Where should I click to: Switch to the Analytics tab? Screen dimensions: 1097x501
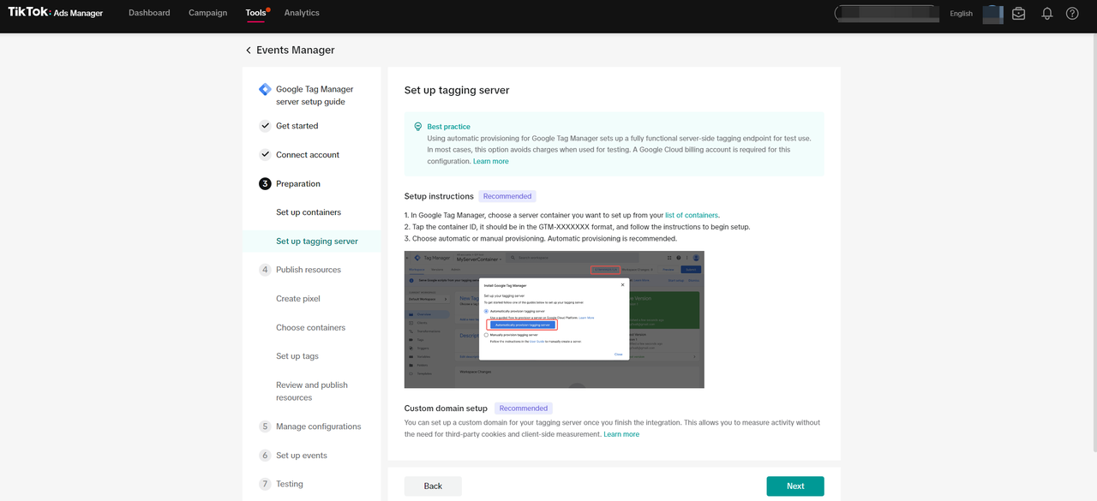[x=303, y=13]
